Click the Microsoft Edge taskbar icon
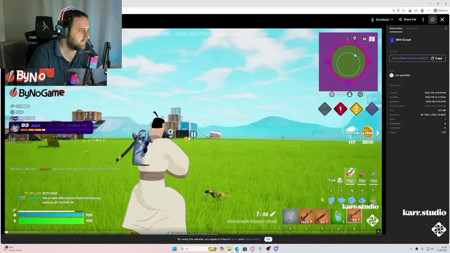This screenshot has height=253, width=450. (x=237, y=249)
